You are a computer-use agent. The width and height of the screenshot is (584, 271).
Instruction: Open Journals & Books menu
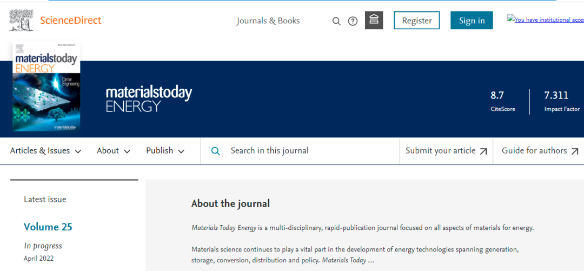[x=268, y=21]
